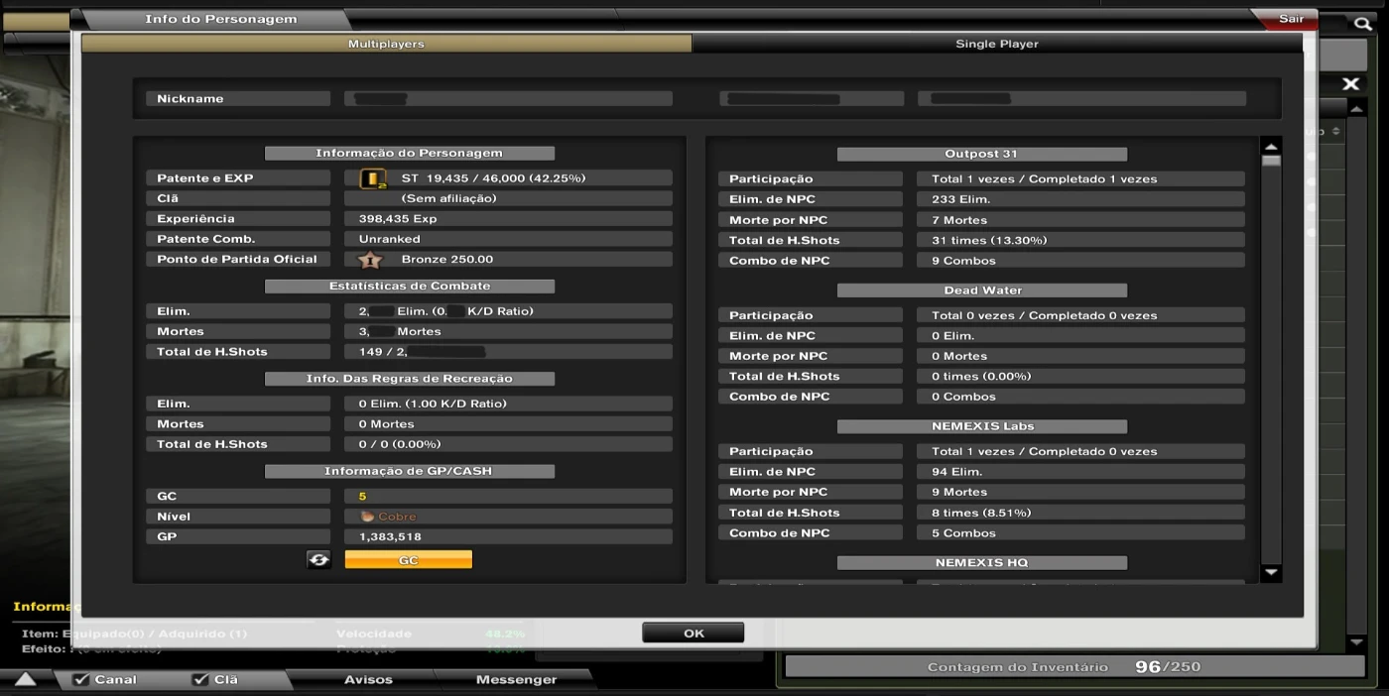This screenshot has height=696, width=1389.
Task: Open the search magnifier icon
Action: 1363,22
